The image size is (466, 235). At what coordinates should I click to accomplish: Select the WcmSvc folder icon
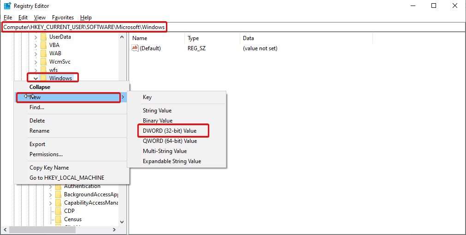pyautogui.click(x=44, y=62)
